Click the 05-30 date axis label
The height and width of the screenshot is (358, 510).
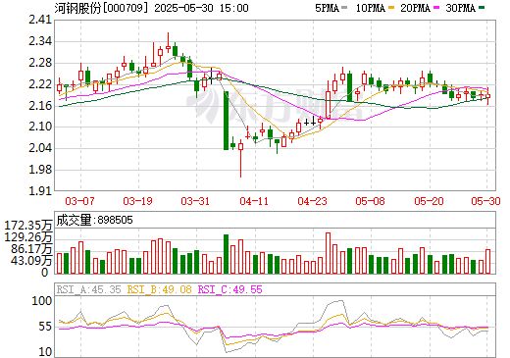(x=485, y=201)
